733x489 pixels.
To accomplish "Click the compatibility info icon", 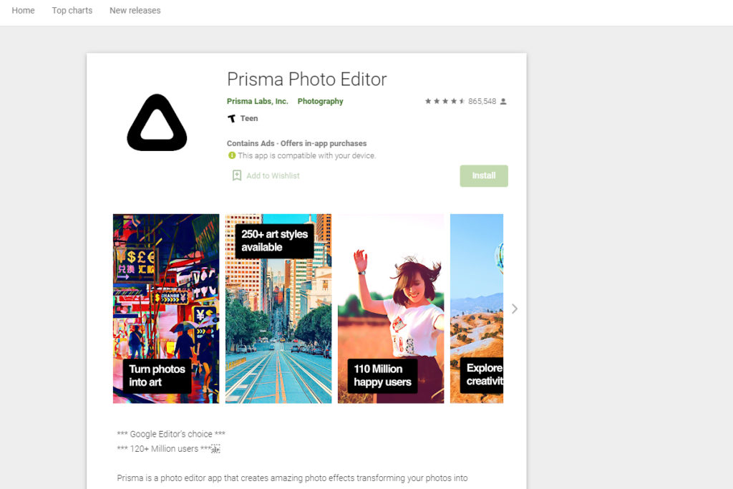I will 231,155.
